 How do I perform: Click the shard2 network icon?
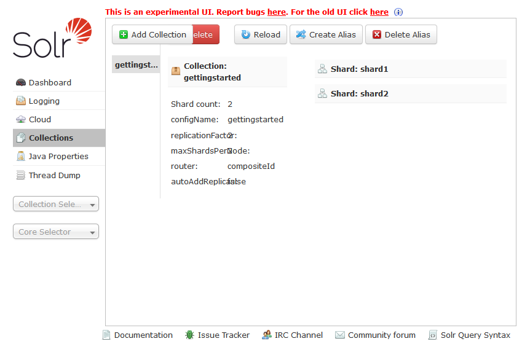(x=322, y=93)
